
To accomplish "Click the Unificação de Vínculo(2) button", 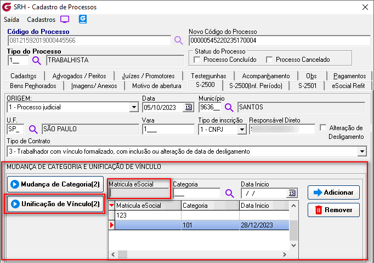I will pyautogui.click(x=55, y=204).
